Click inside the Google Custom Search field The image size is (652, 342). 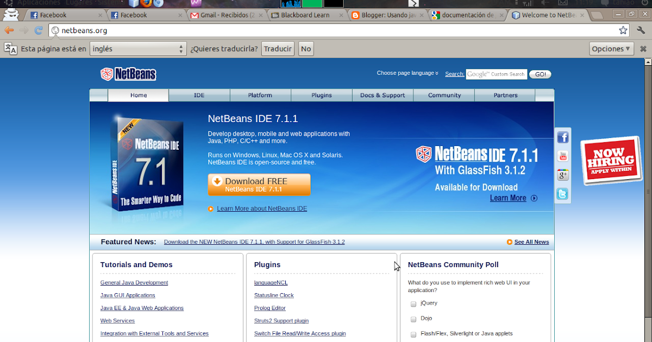click(x=496, y=74)
